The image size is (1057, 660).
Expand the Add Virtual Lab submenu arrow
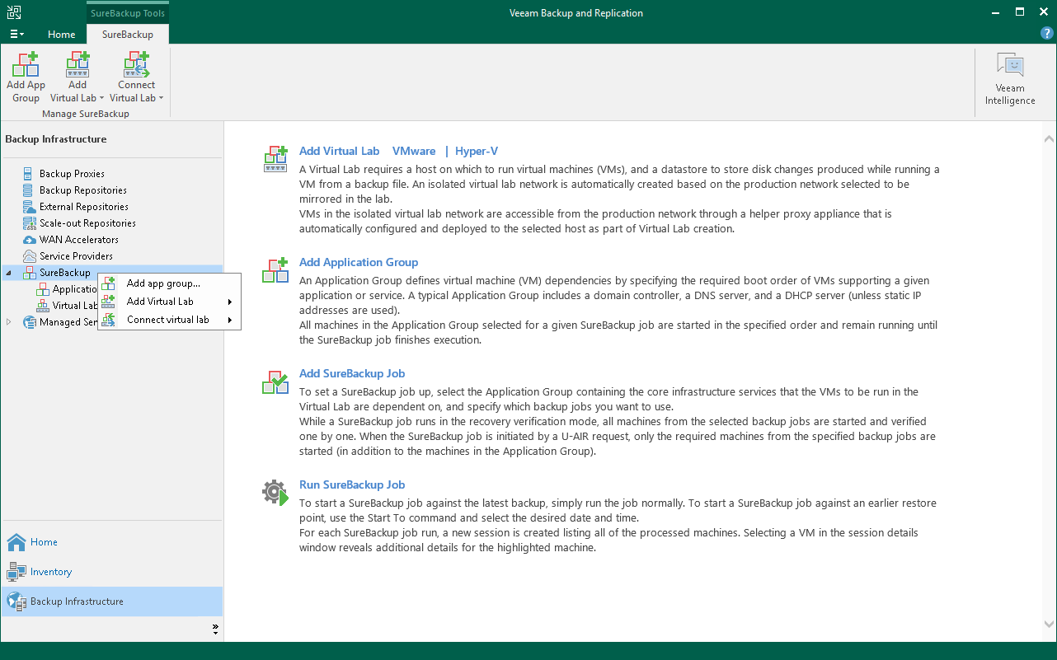point(230,302)
